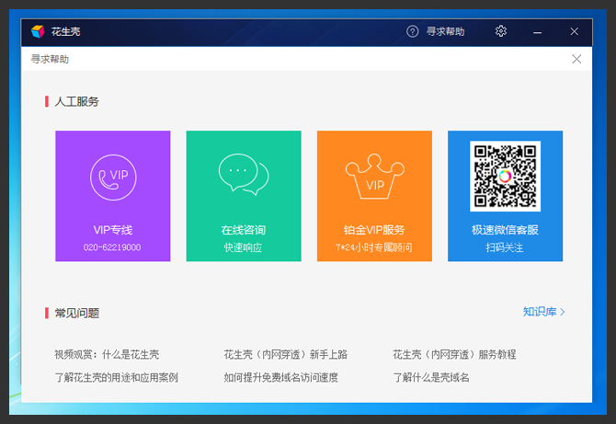Open the 在线咨询 label
The width and height of the screenshot is (616, 424).
click(244, 230)
